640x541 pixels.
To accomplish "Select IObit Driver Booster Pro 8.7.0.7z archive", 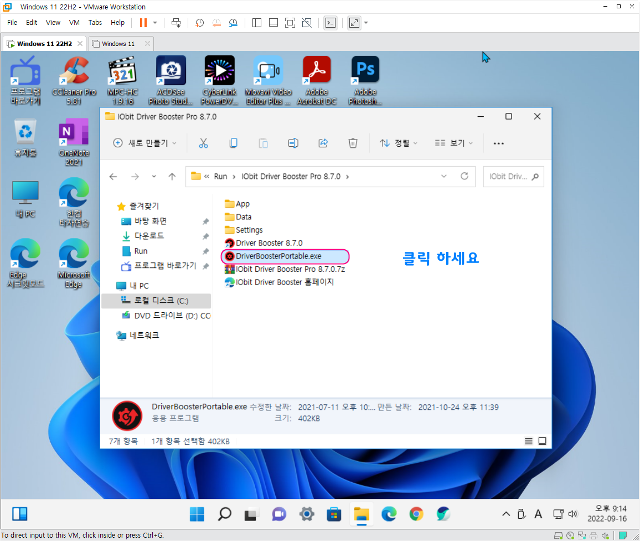I will (x=285, y=269).
